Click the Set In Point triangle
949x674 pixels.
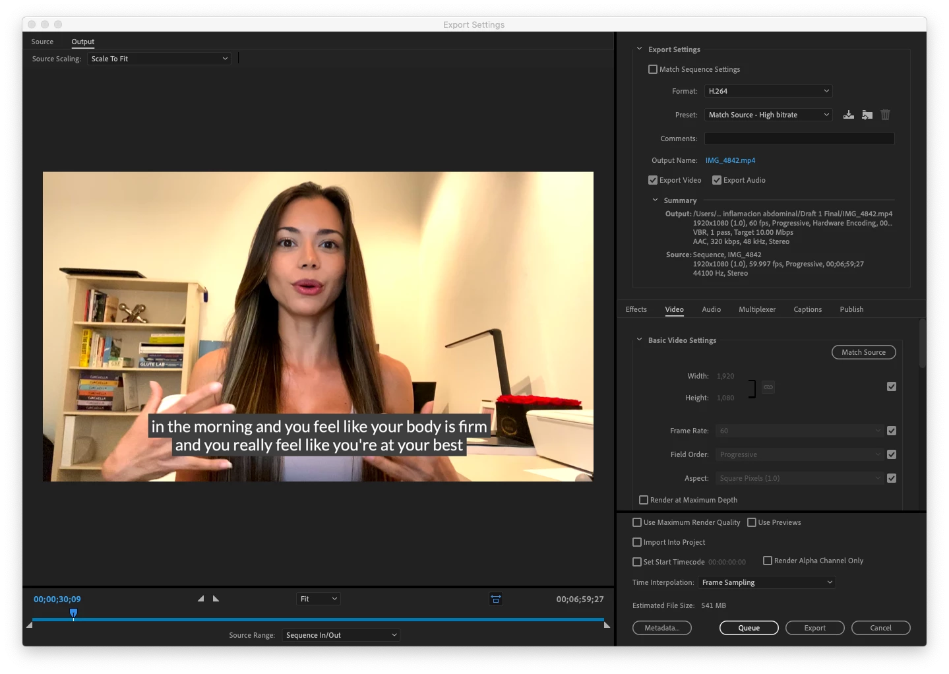tap(200, 599)
